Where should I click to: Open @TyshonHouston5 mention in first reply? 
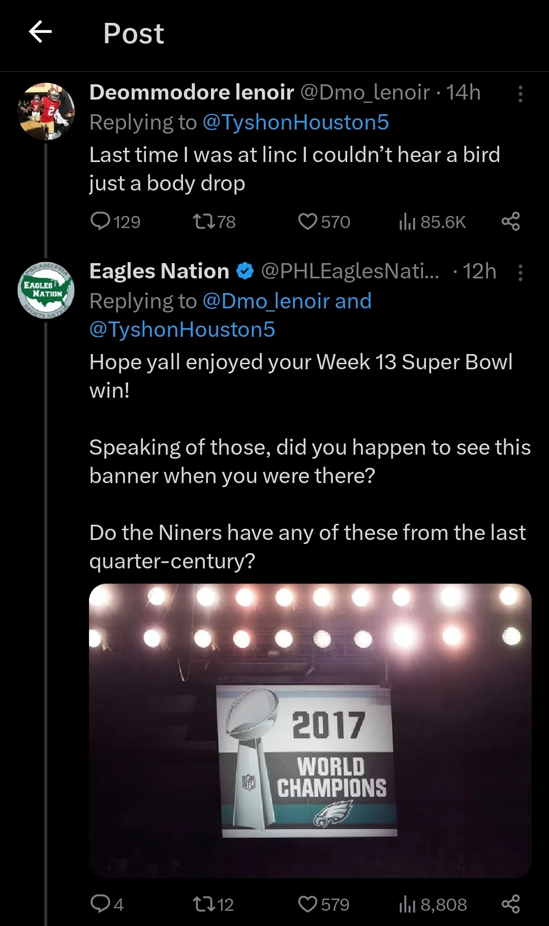pos(295,122)
